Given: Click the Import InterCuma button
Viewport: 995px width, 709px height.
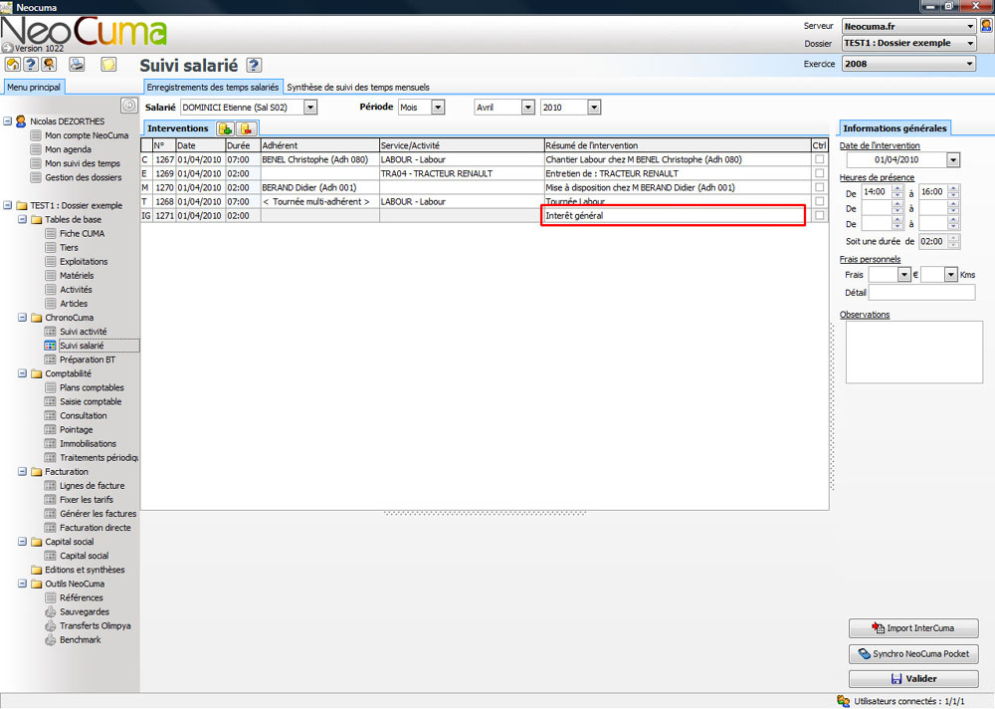Looking at the screenshot, I should click(x=913, y=628).
